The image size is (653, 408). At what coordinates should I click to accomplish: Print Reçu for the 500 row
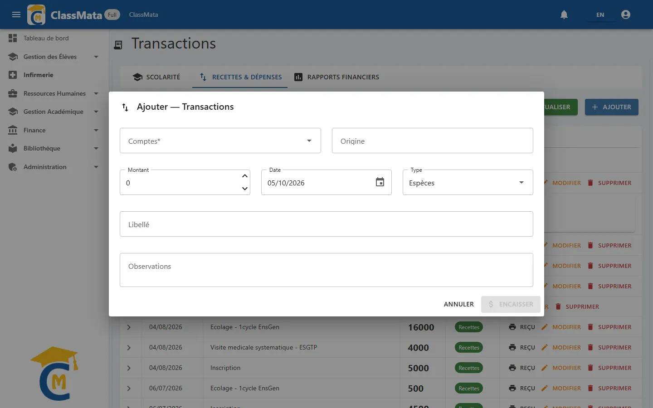click(522, 388)
